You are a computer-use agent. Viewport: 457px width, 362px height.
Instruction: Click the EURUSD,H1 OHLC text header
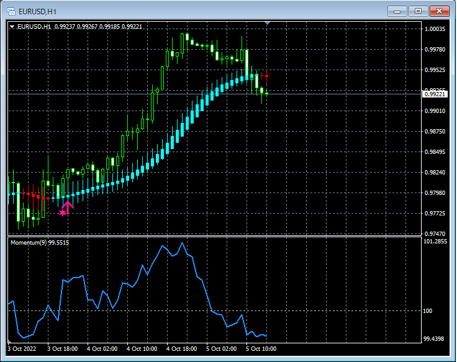[79, 27]
